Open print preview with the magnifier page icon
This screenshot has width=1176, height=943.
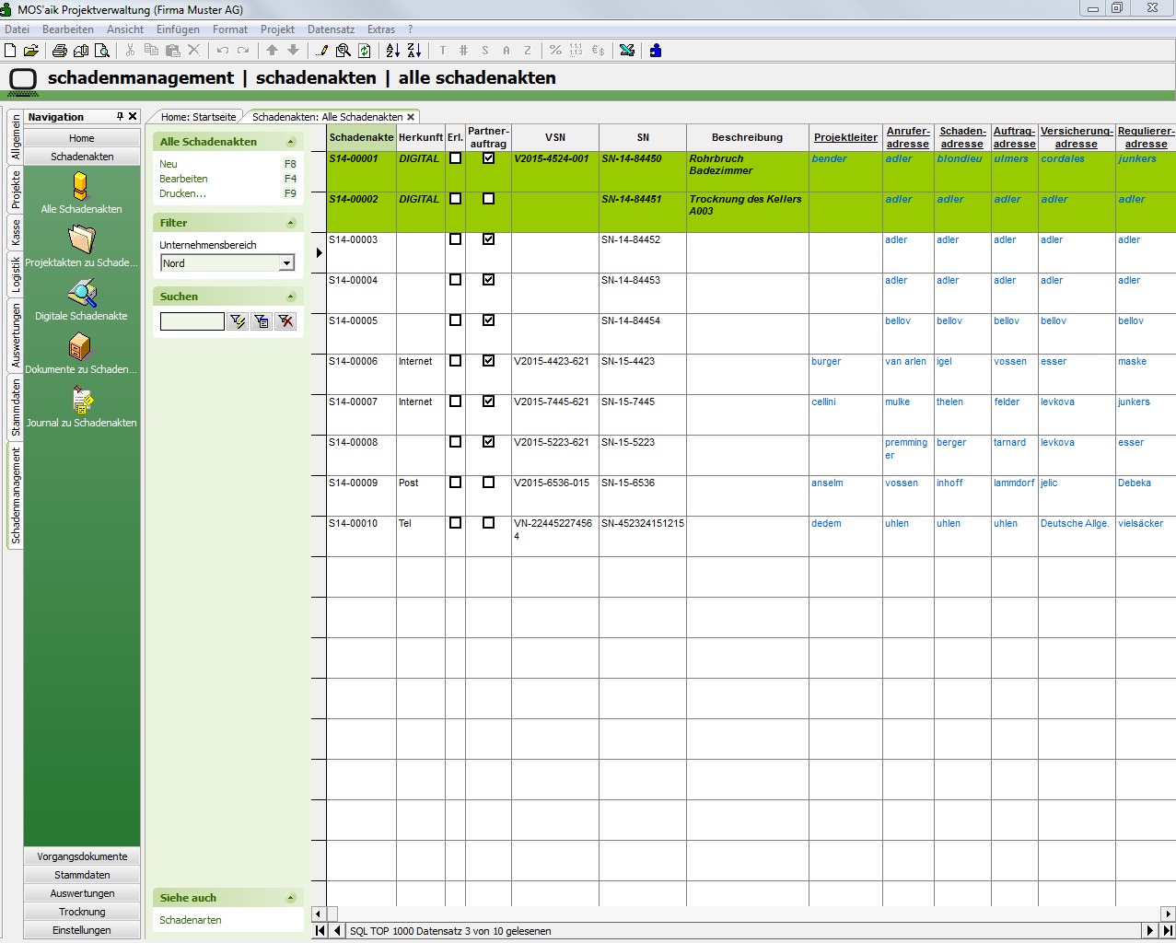point(102,51)
